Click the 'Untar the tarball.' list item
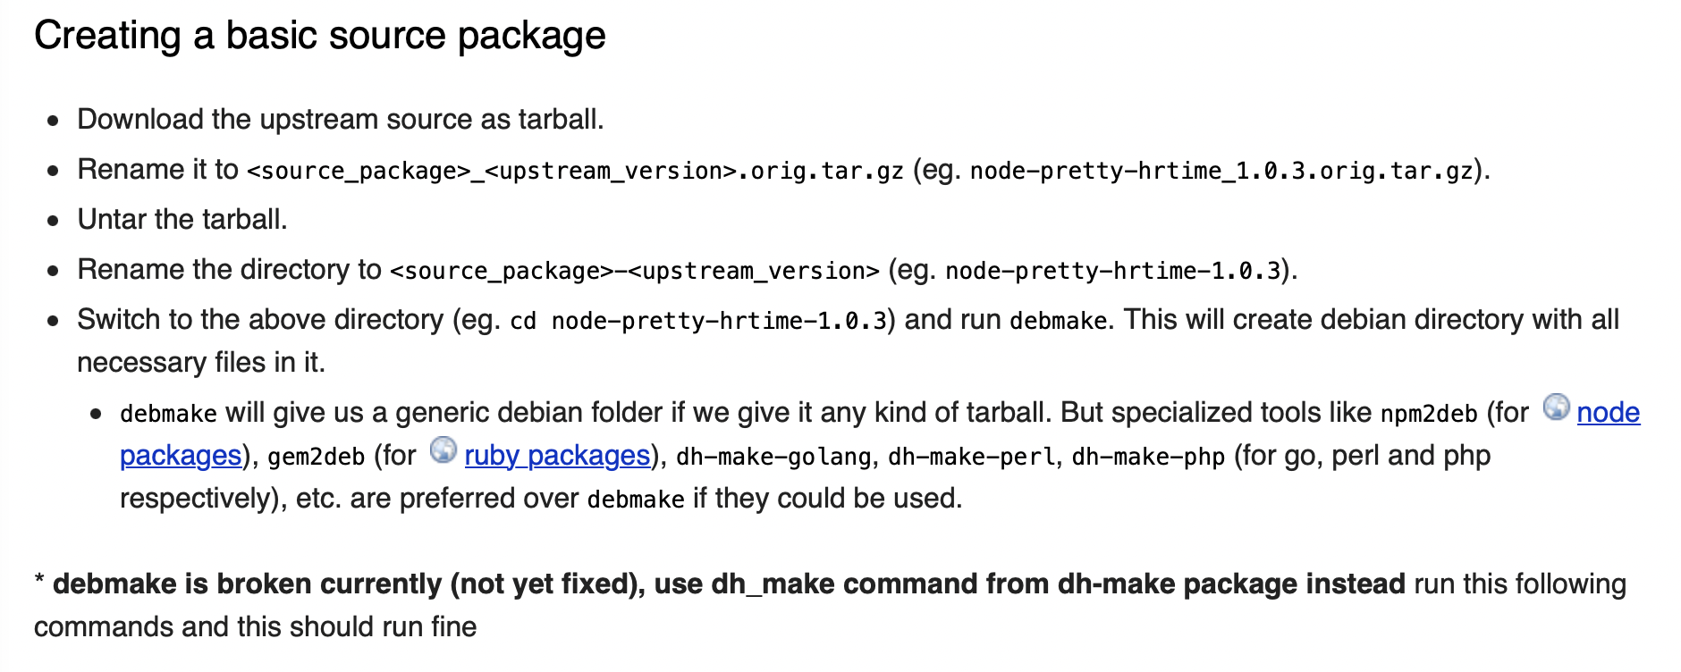The image size is (1681, 672). (x=182, y=220)
